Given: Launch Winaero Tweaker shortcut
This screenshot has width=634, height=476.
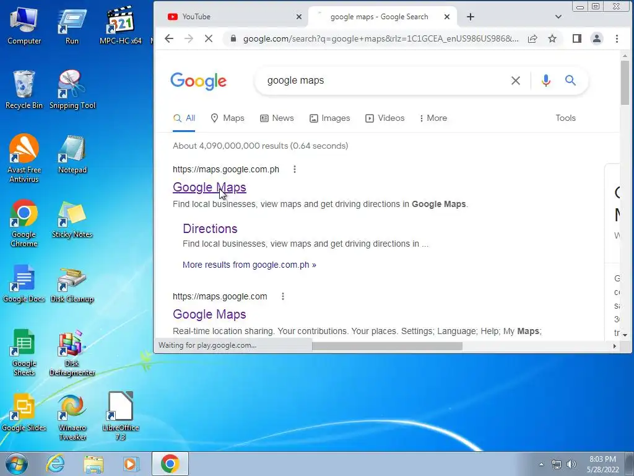Looking at the screenshot, I should point(72,416).
